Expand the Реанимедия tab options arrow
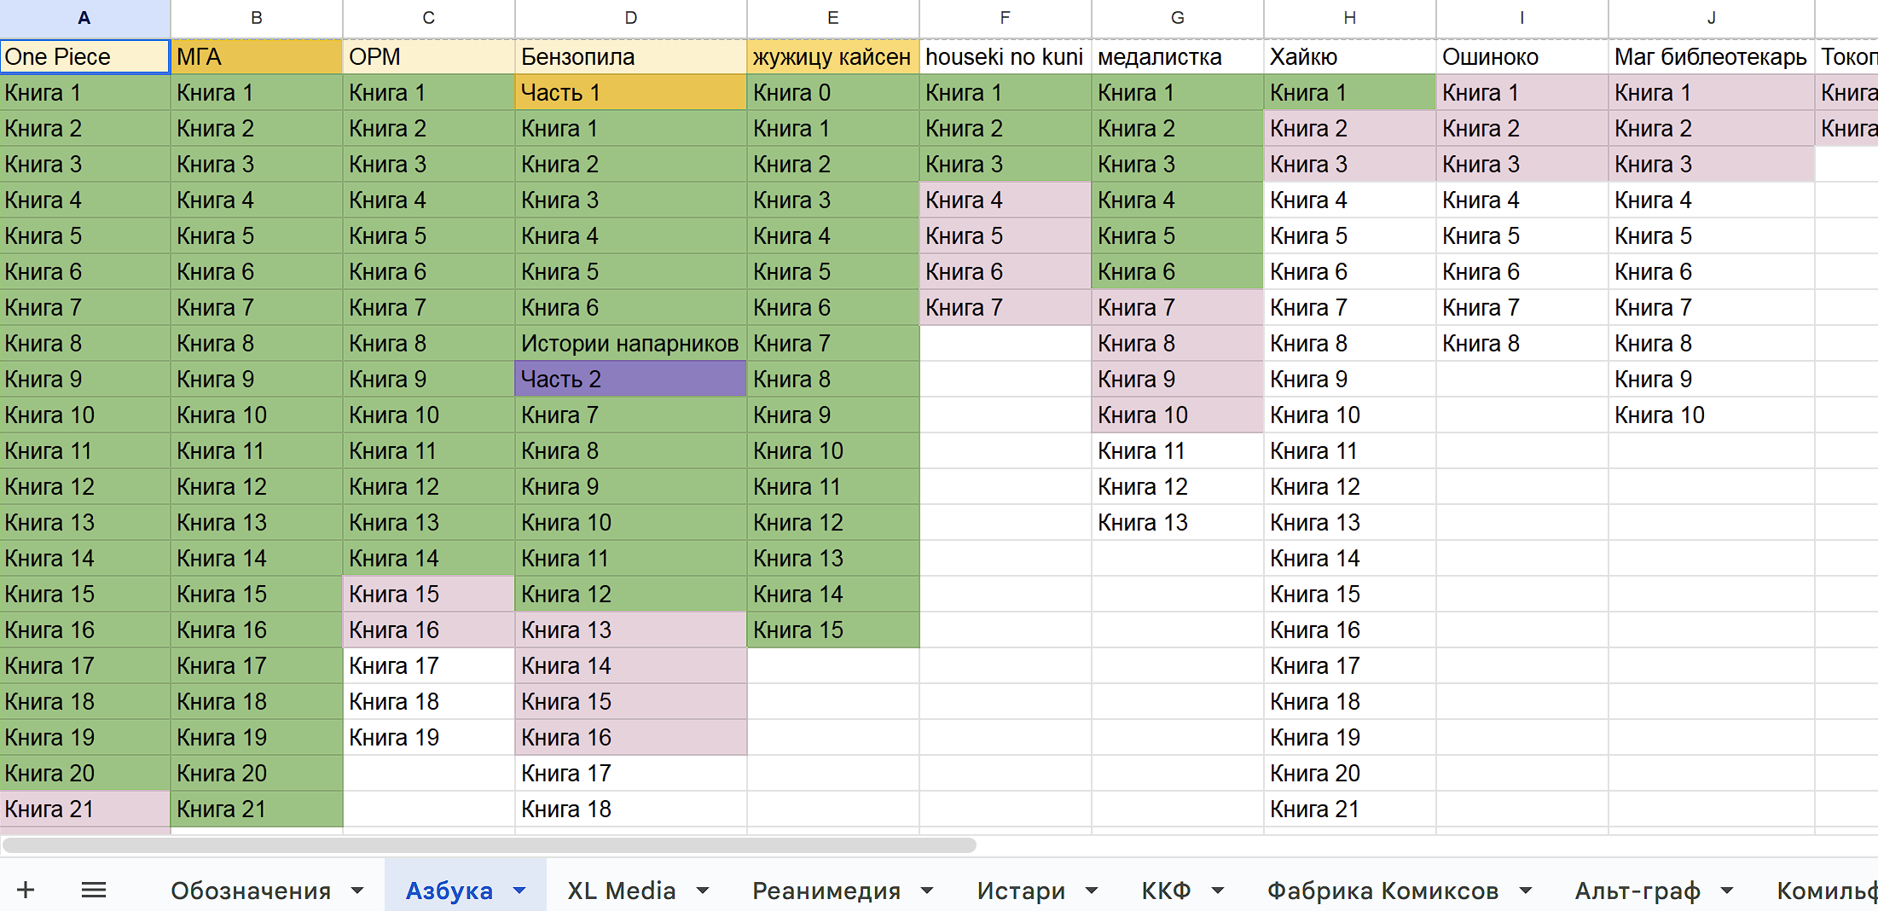1878x911 pixels. tap(927, 891)
